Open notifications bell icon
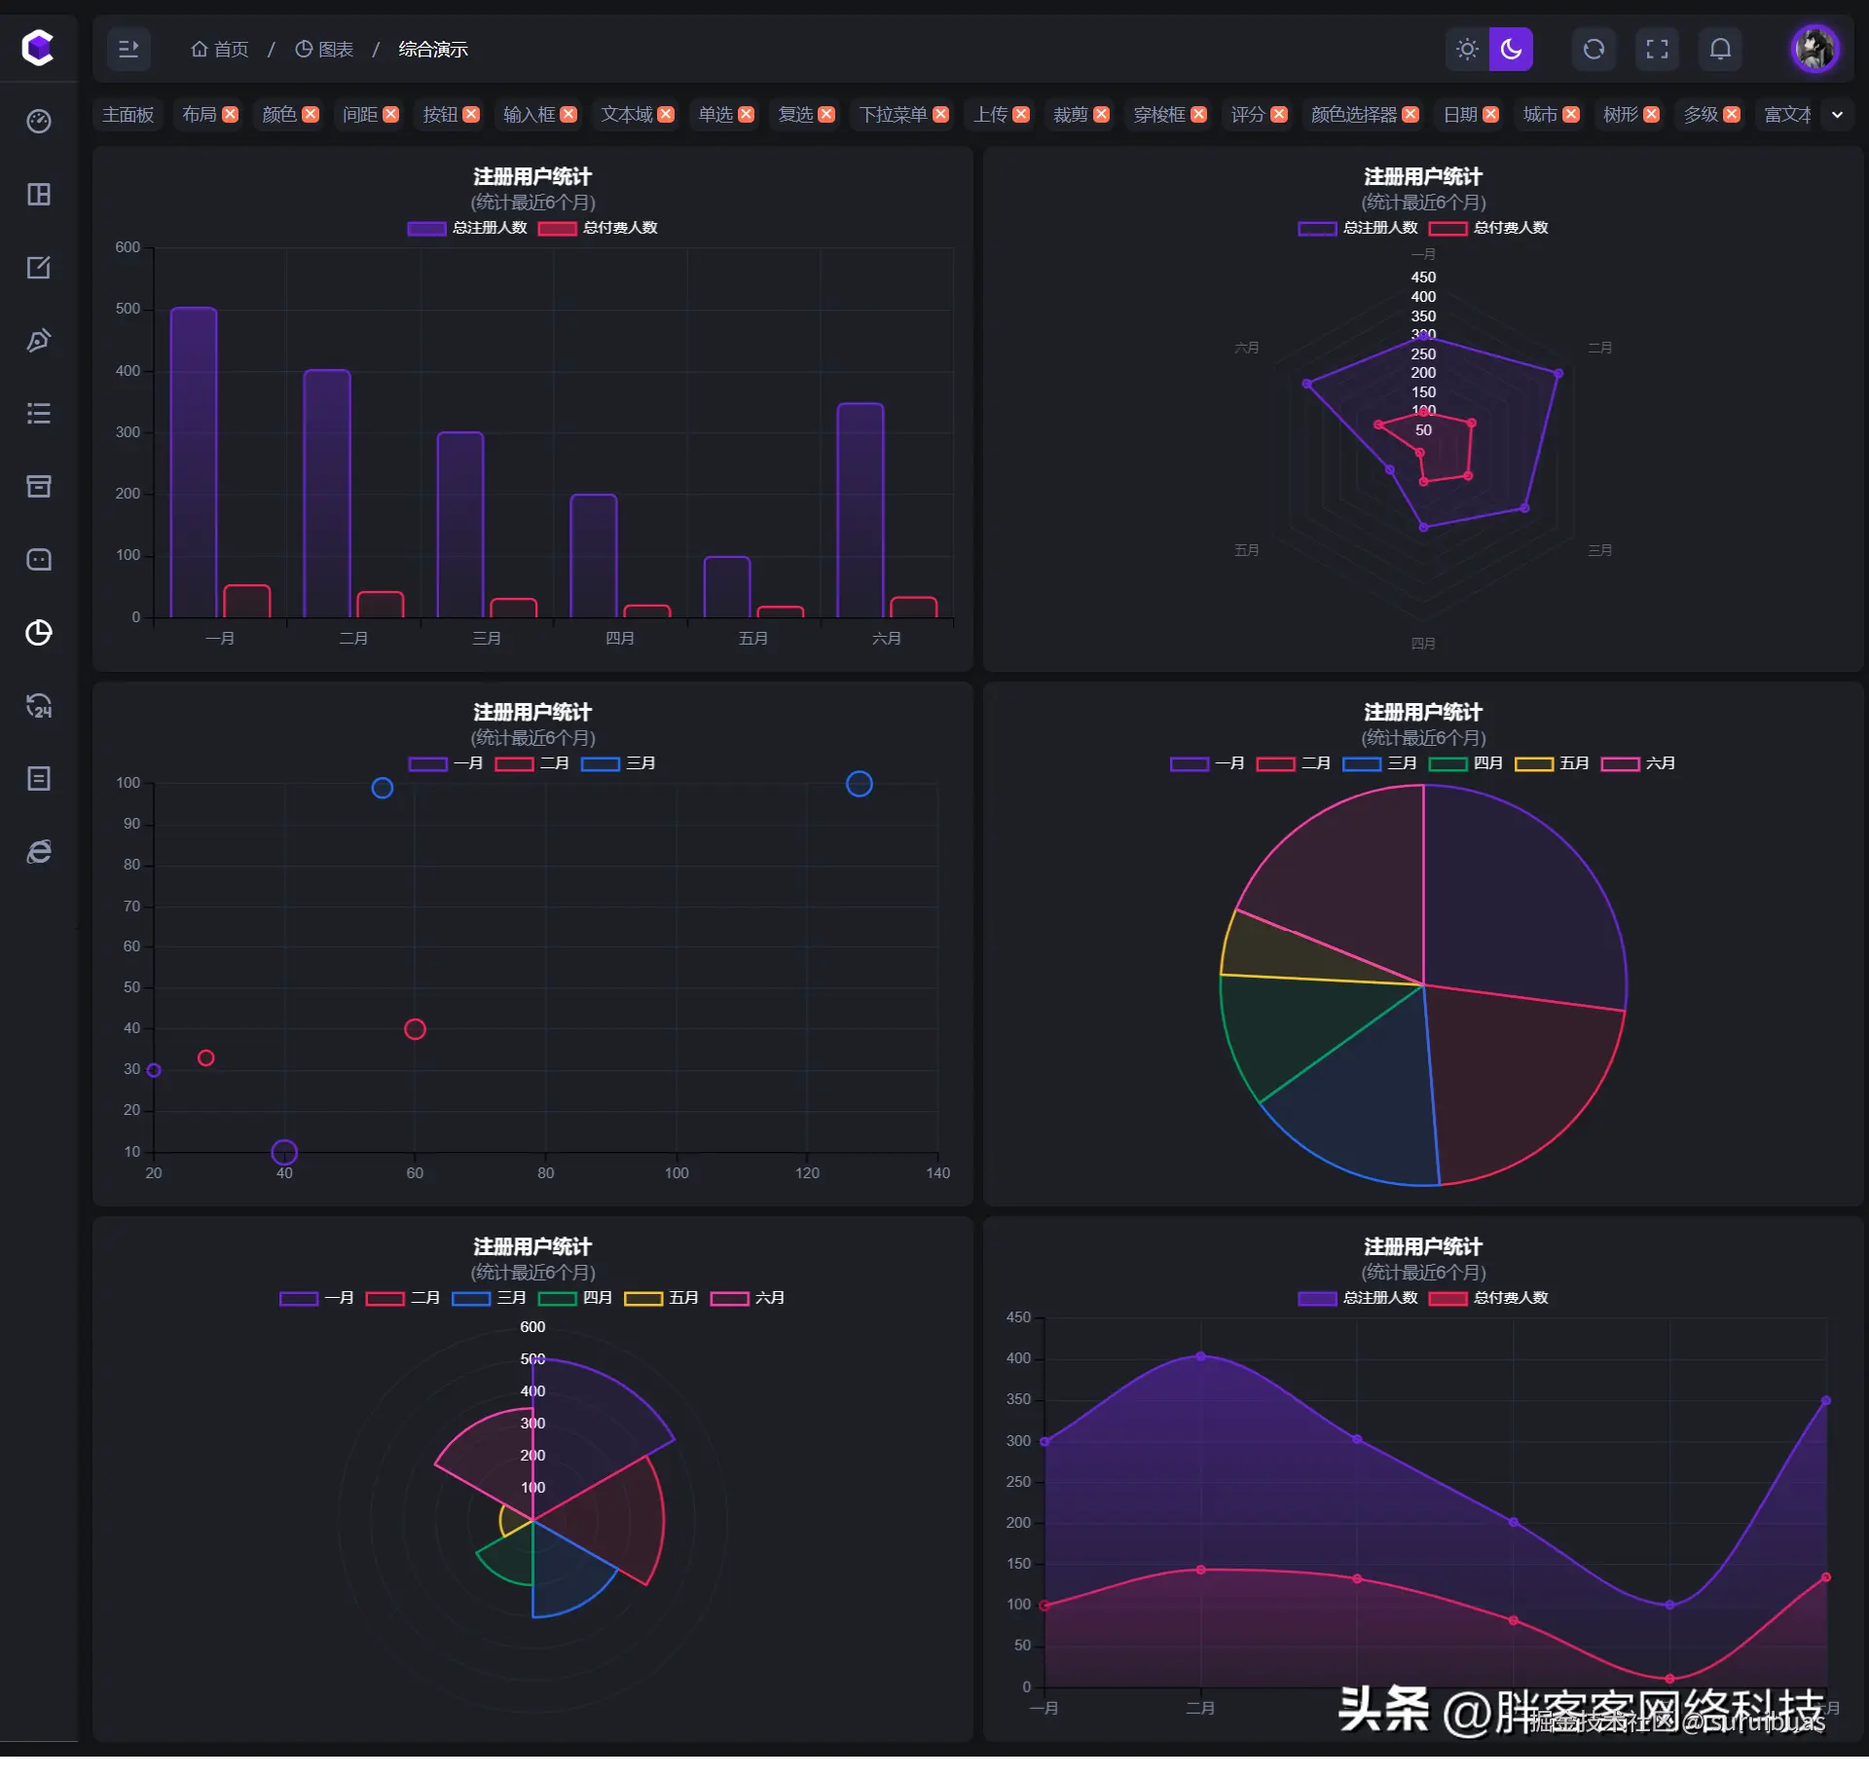Screen dimensions: 1869x1778 (1720, 49)
